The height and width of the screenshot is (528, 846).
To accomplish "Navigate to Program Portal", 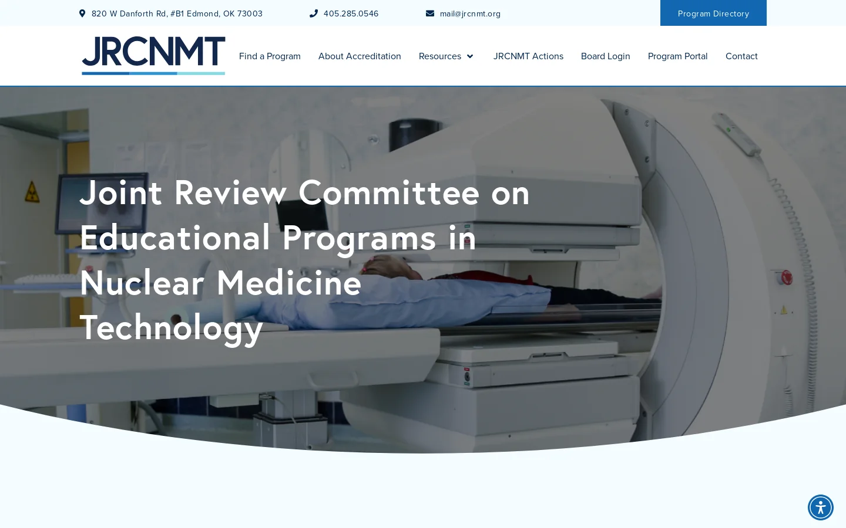I will 678,56.
